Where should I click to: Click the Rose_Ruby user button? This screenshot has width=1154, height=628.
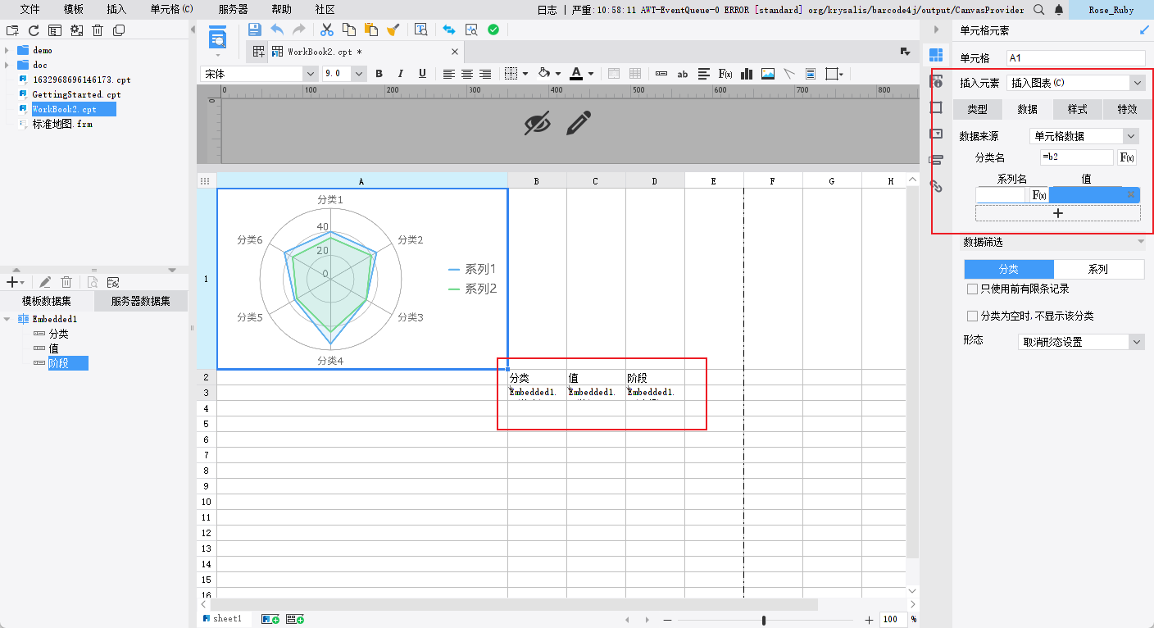[x=1111, y=10]
